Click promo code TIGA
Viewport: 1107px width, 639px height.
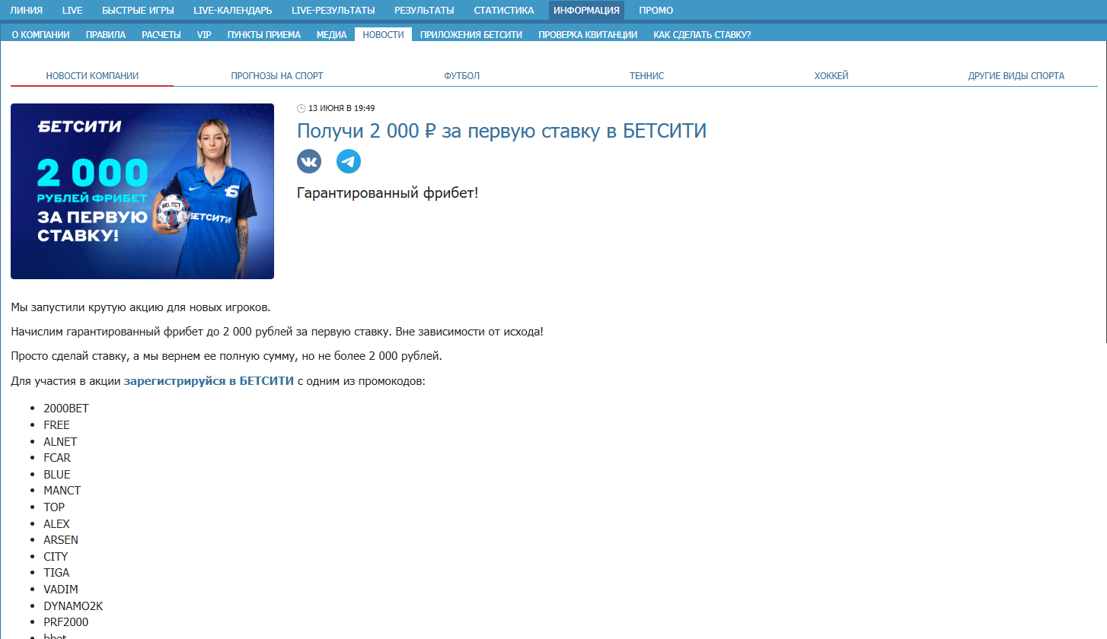pyautogui.click(x=56, y=573)
